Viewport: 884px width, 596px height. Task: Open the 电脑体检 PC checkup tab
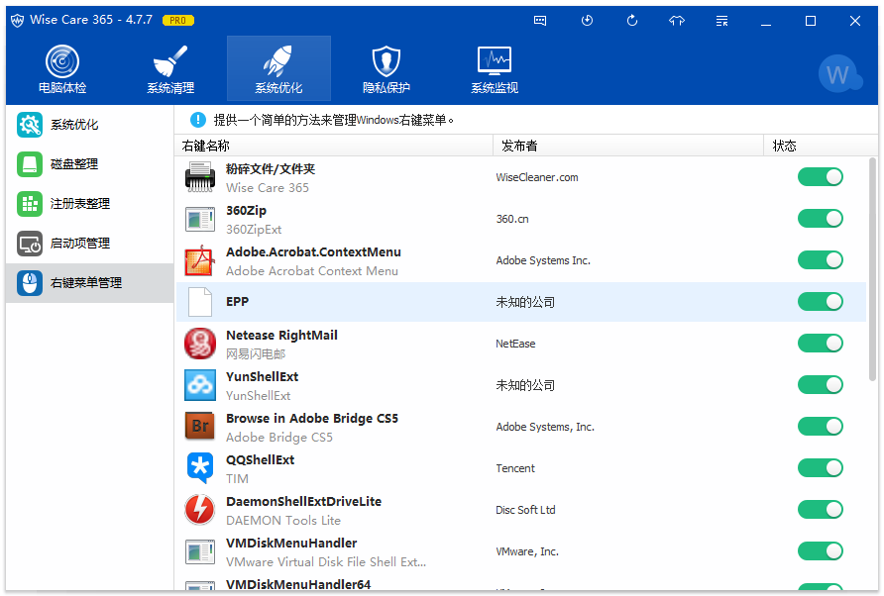point(62,68)
